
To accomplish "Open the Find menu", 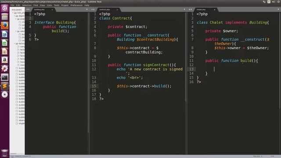I will [36, 5].
